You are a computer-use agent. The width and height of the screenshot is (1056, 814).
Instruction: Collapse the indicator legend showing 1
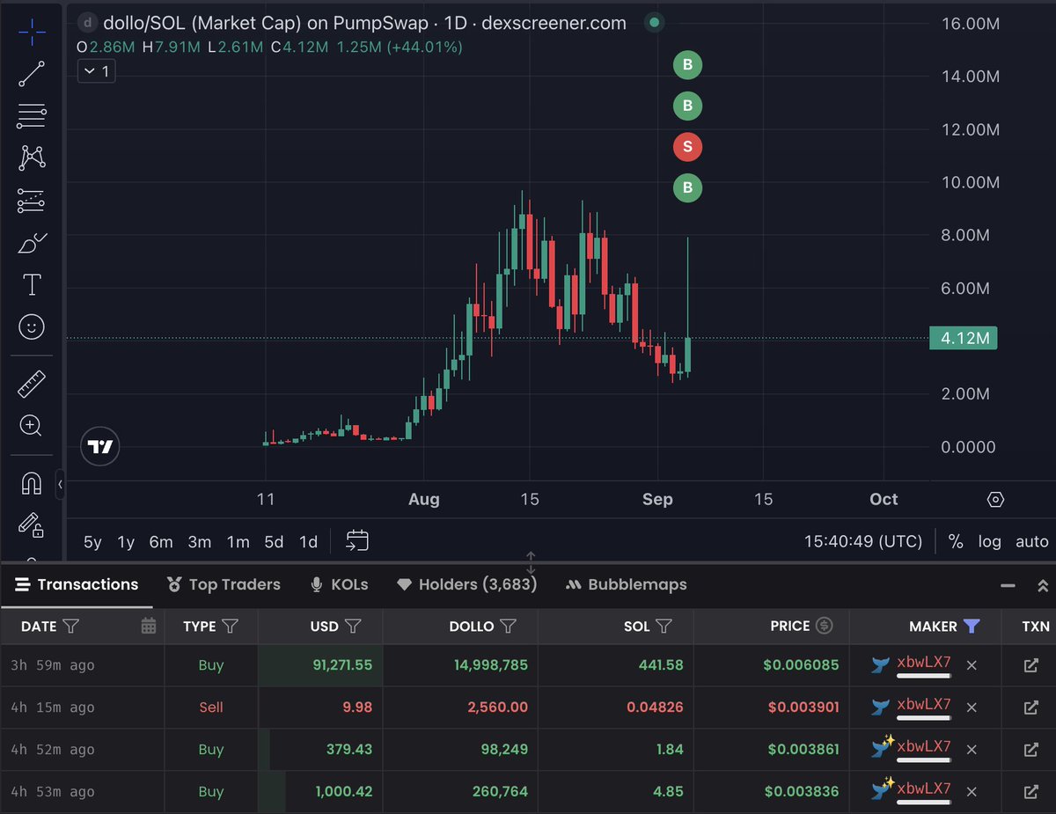96,71
